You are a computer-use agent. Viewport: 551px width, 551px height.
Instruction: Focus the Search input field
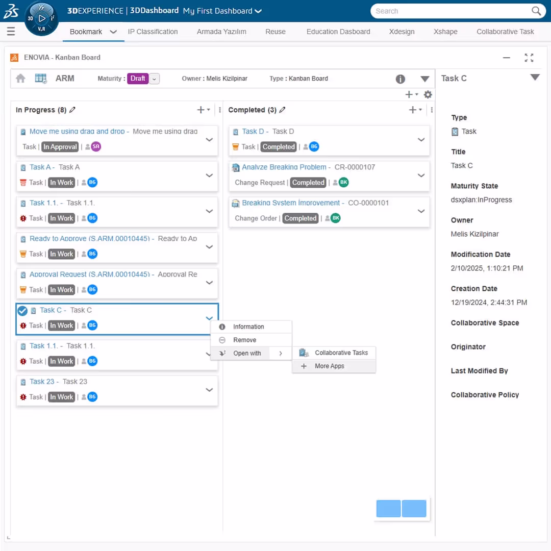(452, 11)
